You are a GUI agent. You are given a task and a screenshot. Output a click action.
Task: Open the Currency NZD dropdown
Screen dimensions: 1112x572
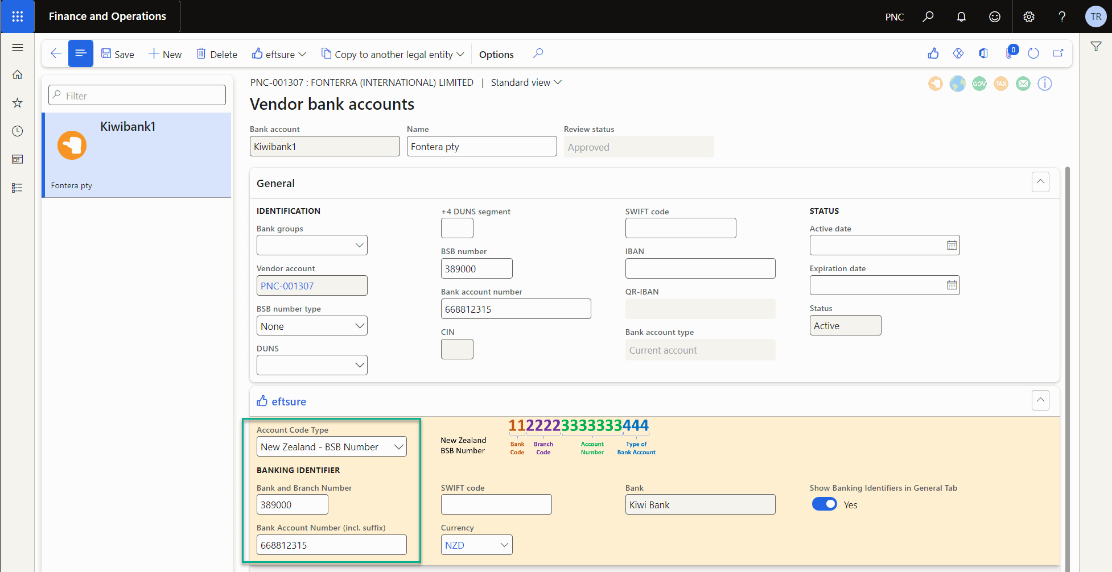(x=504, y=545)
